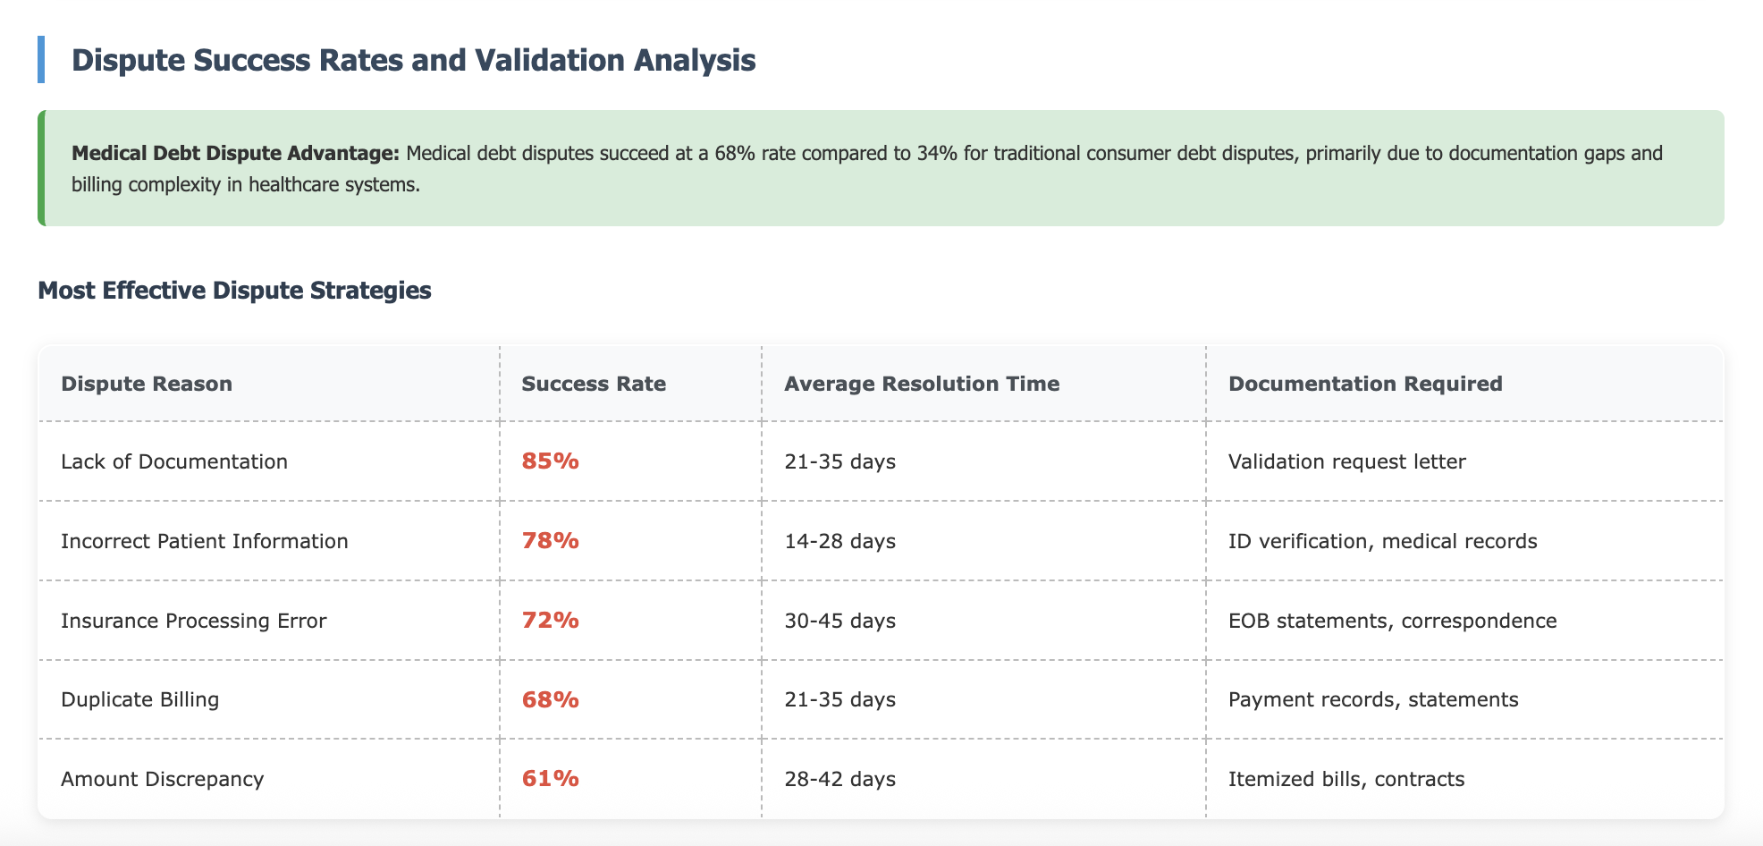1763x846 pixels.
Task: Select the Lack of Documentation row
Action: point(881,461)
